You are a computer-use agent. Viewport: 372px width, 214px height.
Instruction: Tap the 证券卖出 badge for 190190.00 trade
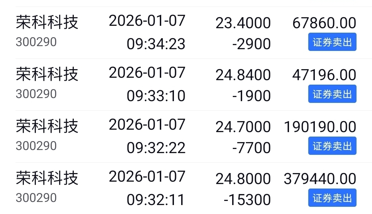[x=332, y=146]
